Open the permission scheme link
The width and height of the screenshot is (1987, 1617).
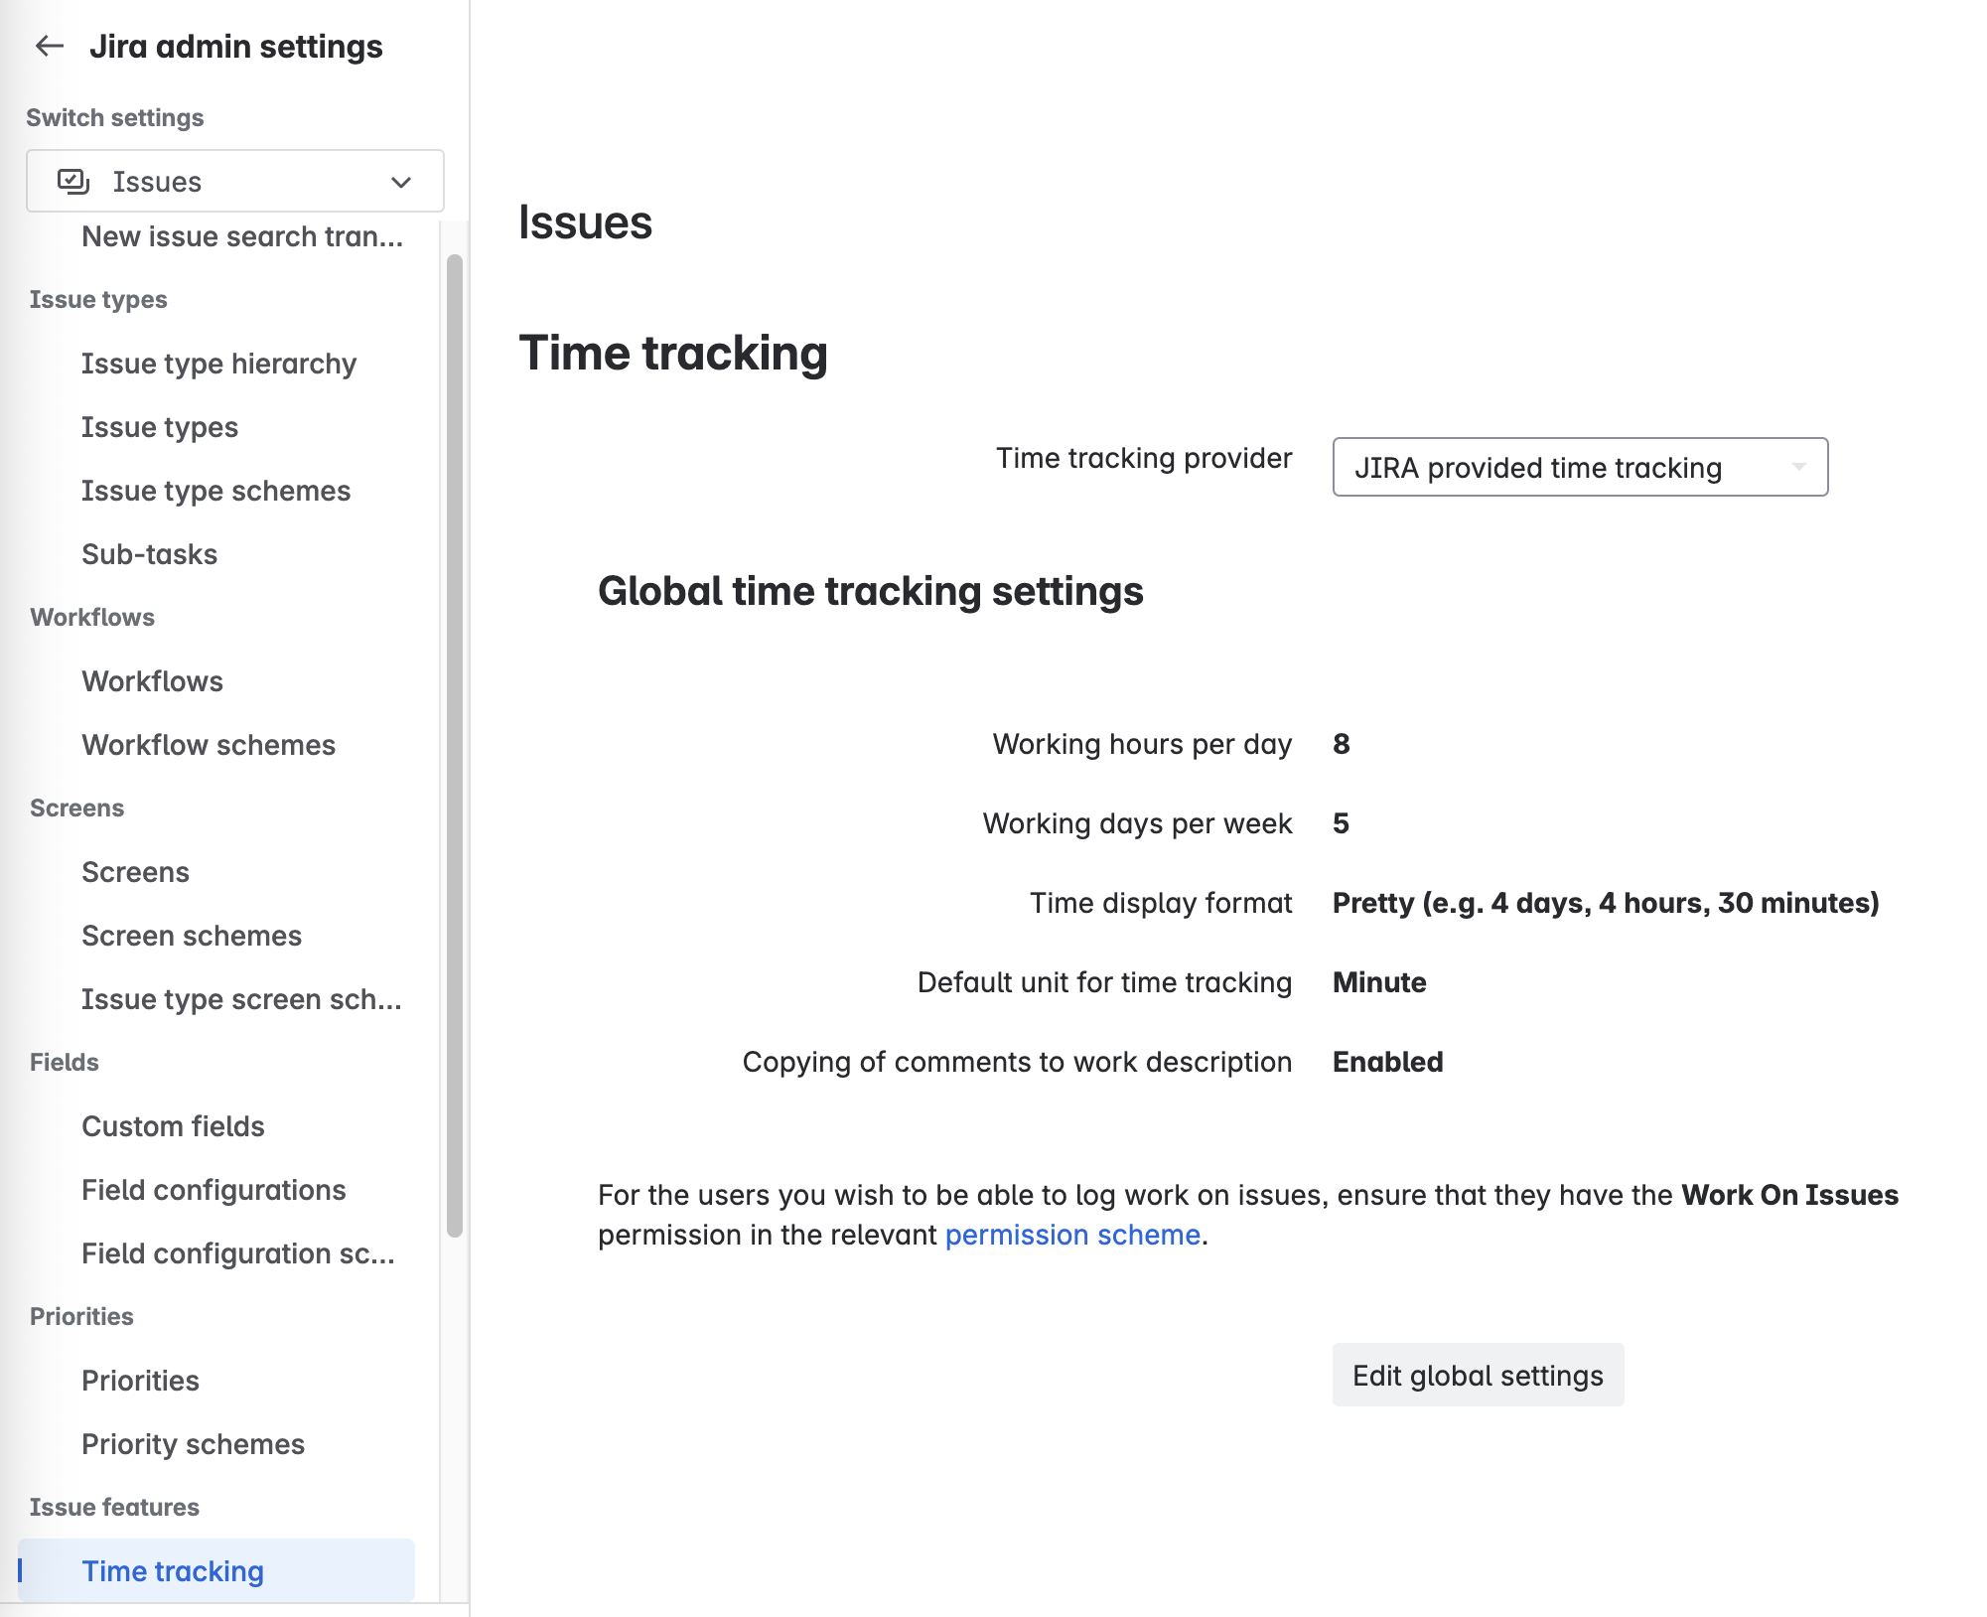click(1070, 1235)
